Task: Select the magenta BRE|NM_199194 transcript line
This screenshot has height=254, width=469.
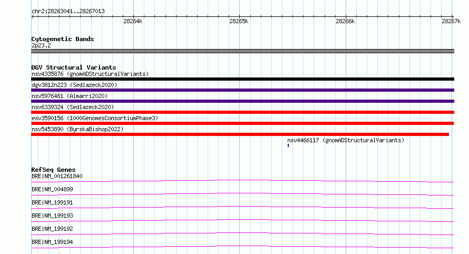Action: tap(242, 247)
